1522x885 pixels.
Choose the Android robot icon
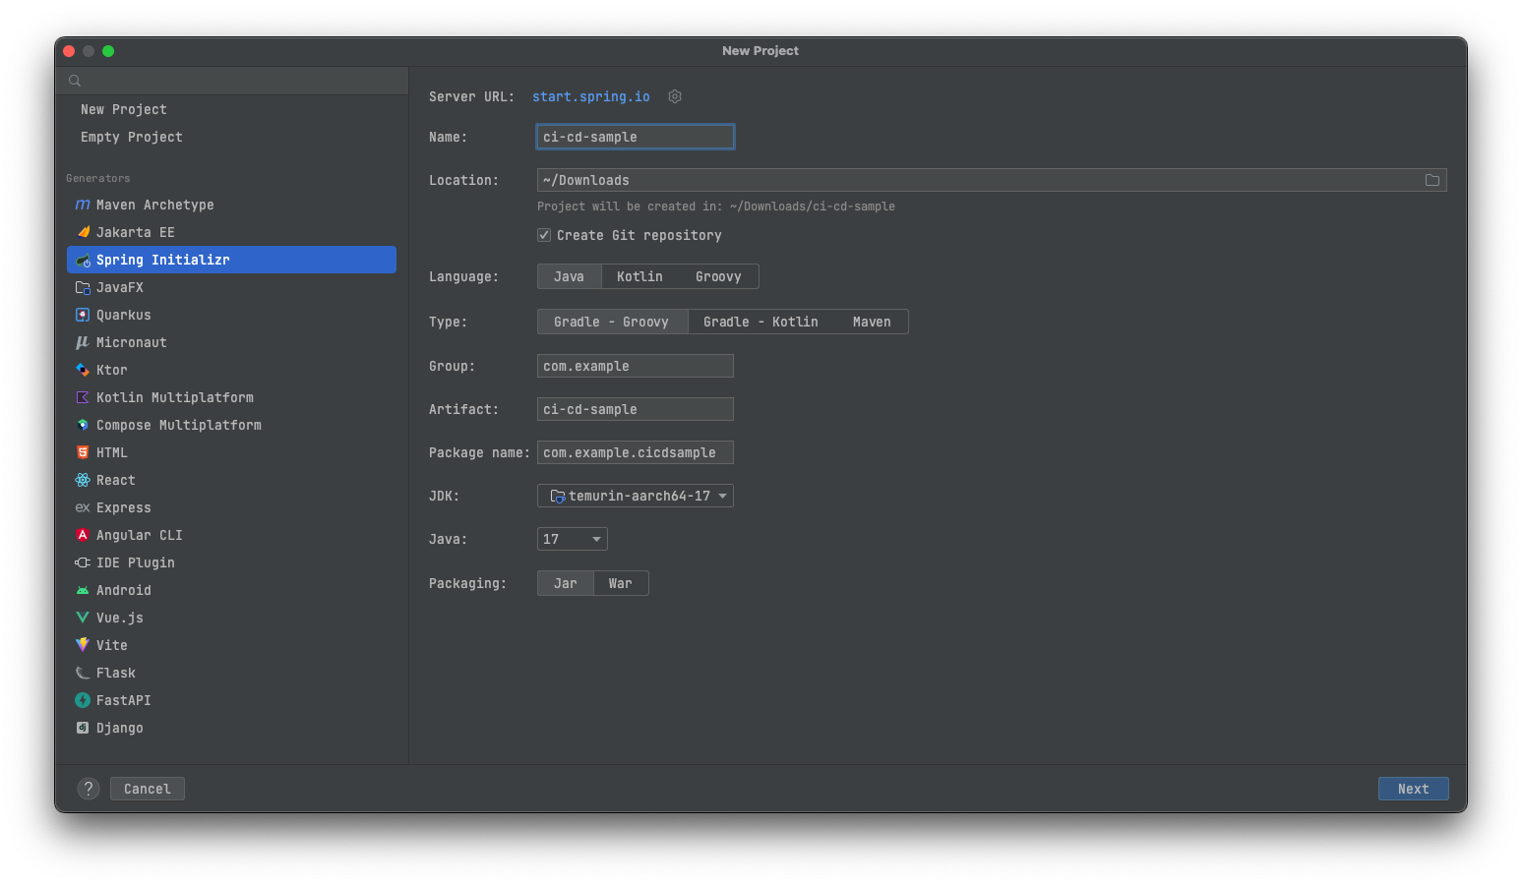coord(83,590)
